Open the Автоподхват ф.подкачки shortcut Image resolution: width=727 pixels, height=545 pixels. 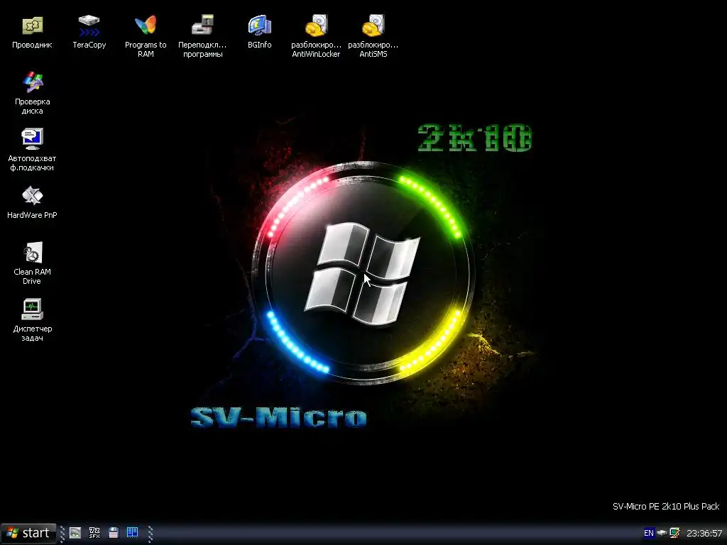[32, 150]
